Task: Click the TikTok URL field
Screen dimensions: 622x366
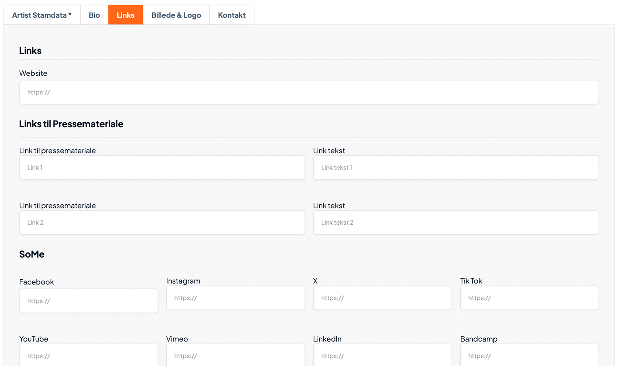Action: coord(529,298)
